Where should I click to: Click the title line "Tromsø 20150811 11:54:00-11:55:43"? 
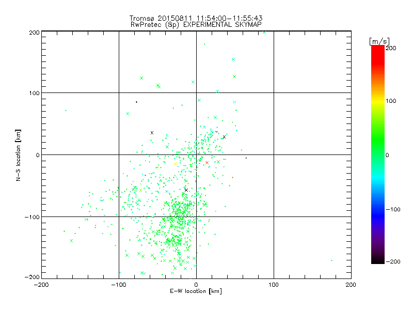click(196, 18)
